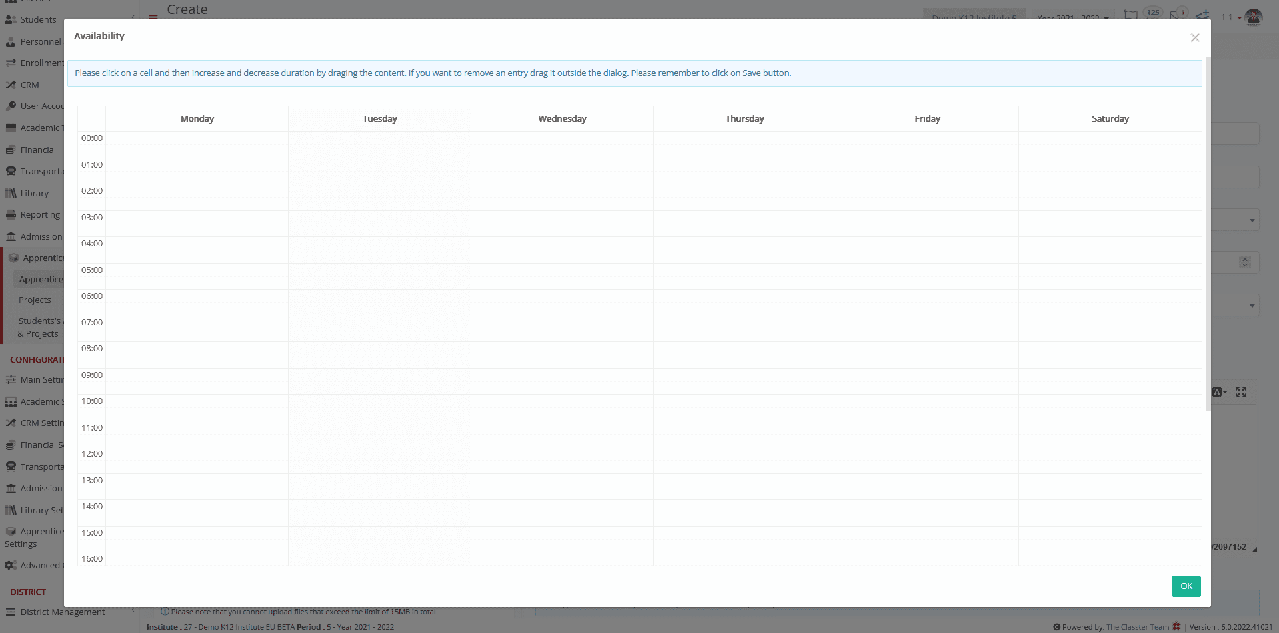Select the Tuesday 09:00 cell
Image resolution: width=1279 pixels, height=633 pixels.
379,381
